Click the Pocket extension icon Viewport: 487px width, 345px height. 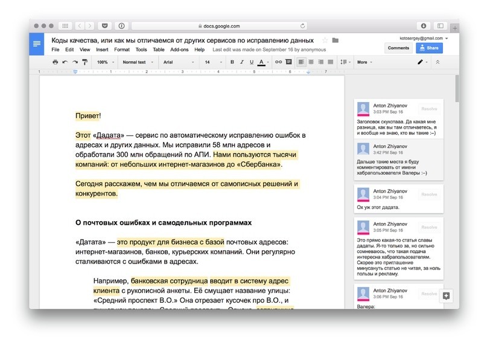104,26
